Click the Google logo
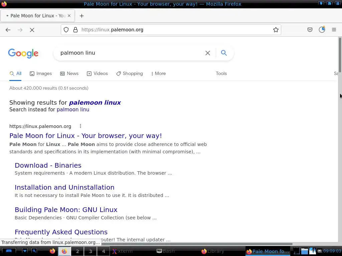 [x=23, y=53]
